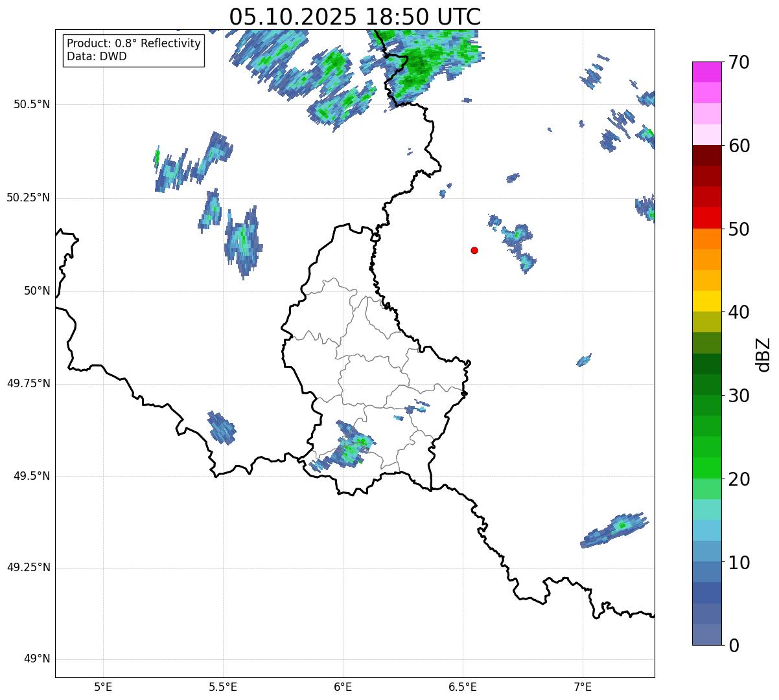Click the Product: 0.8° Reflectivity label

[134, 43]
